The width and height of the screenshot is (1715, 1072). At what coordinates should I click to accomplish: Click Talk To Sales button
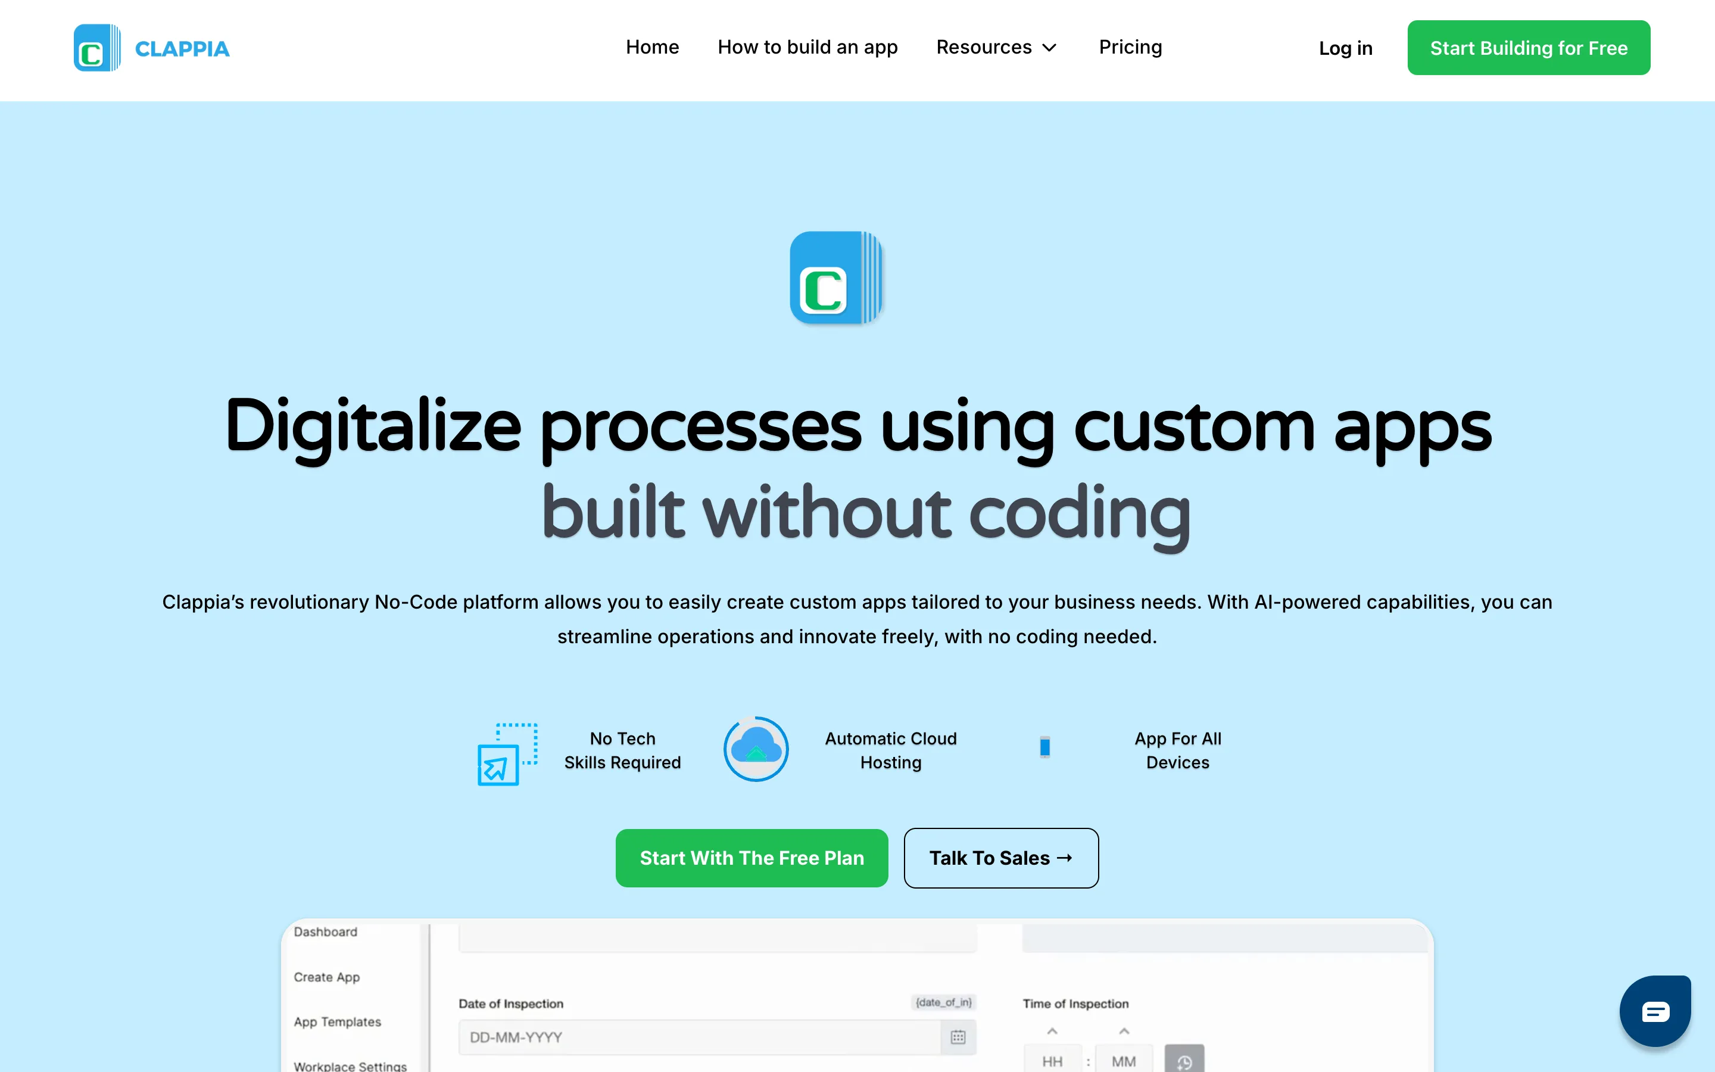(x=1002, y=858)
